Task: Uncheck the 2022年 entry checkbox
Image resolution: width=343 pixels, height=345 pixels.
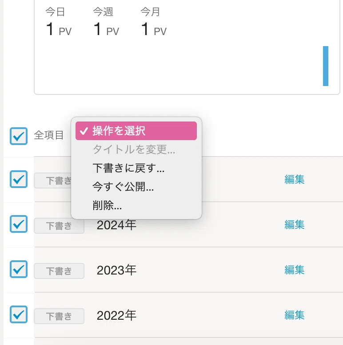Action: tap(19, 314)
